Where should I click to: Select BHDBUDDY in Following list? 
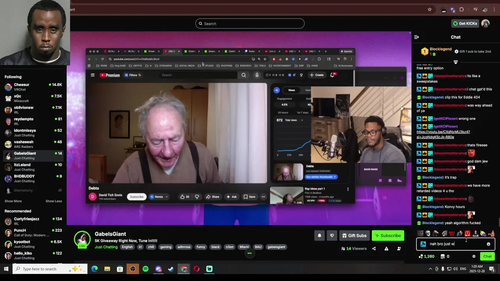[33, 178]
